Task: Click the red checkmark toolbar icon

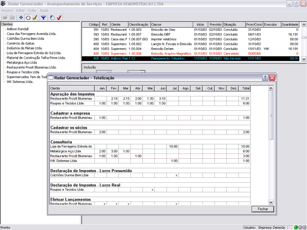Action: coord(59,18)
